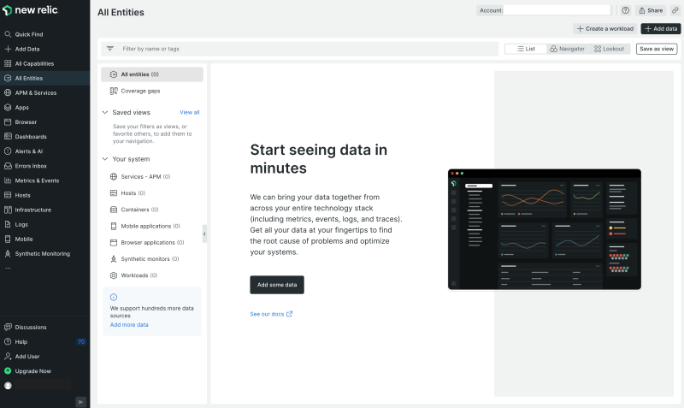Show more sidebar items via ellipsis
The height and width of the screenshot is (408, 684).
8,268
